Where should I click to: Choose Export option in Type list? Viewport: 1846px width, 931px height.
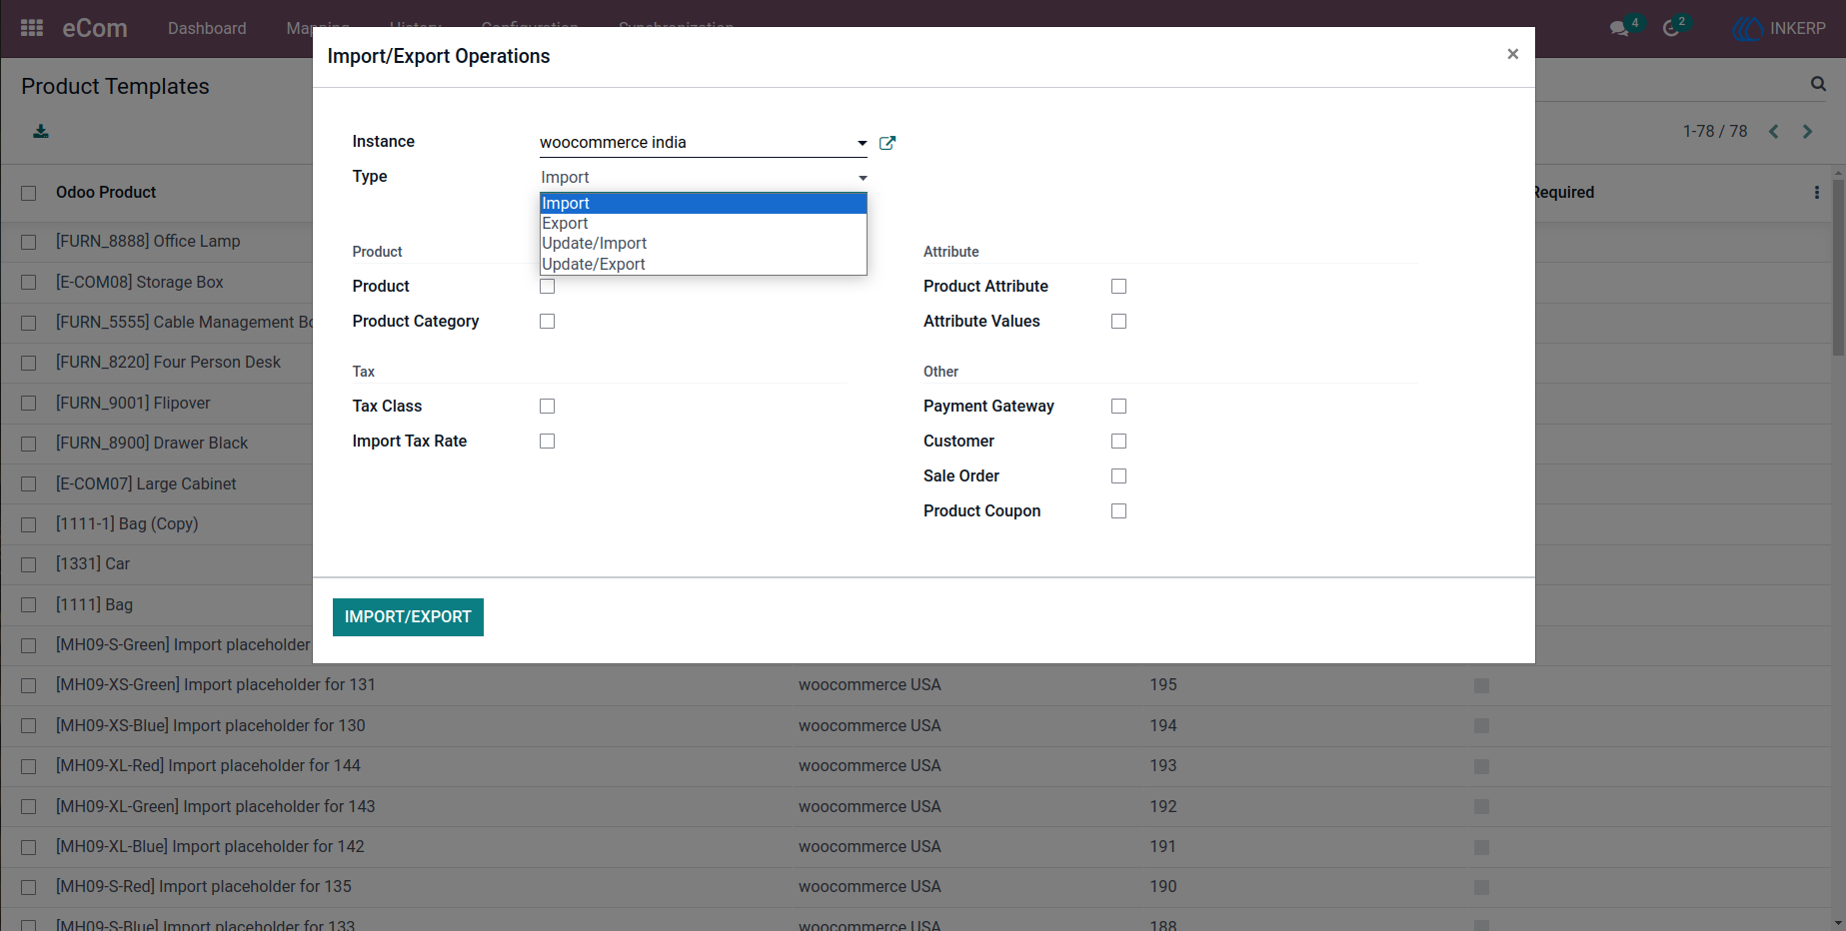(x=703, y=224)
